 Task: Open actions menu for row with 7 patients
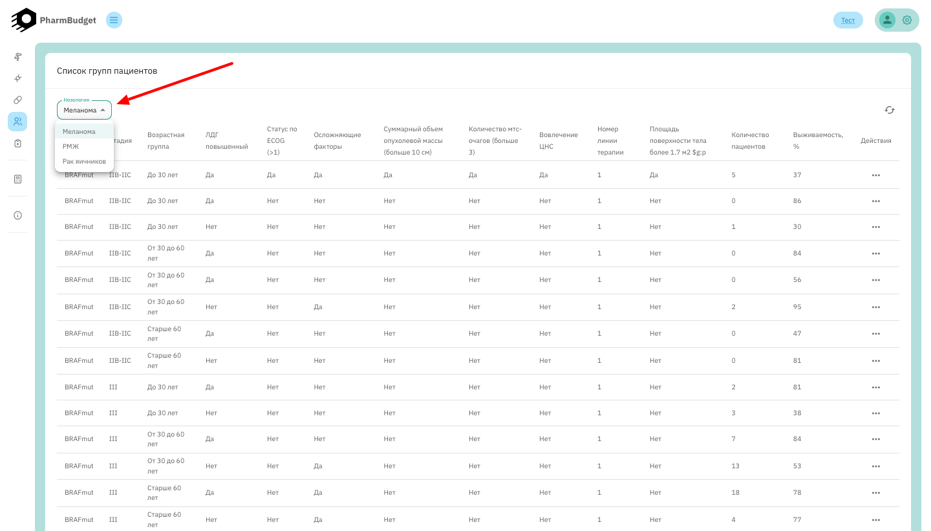coord(876,439)
